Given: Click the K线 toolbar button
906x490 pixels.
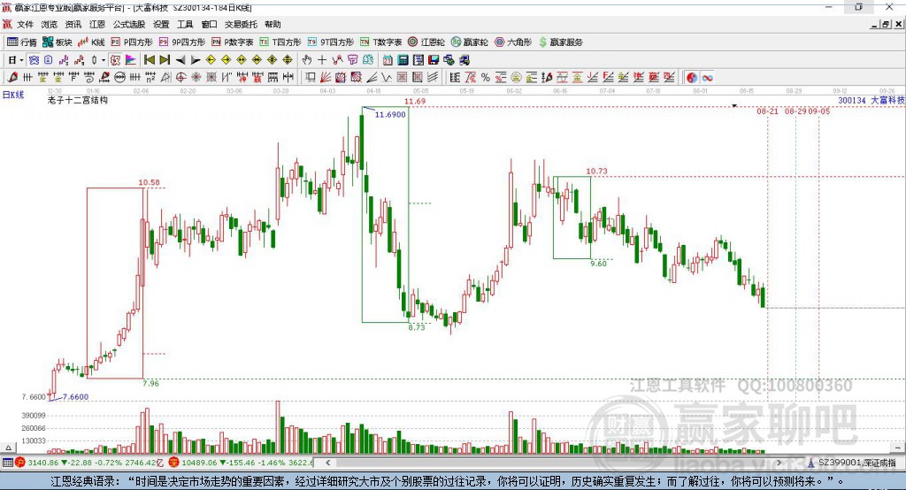Looking at the screenshot, I should [91, 42].
